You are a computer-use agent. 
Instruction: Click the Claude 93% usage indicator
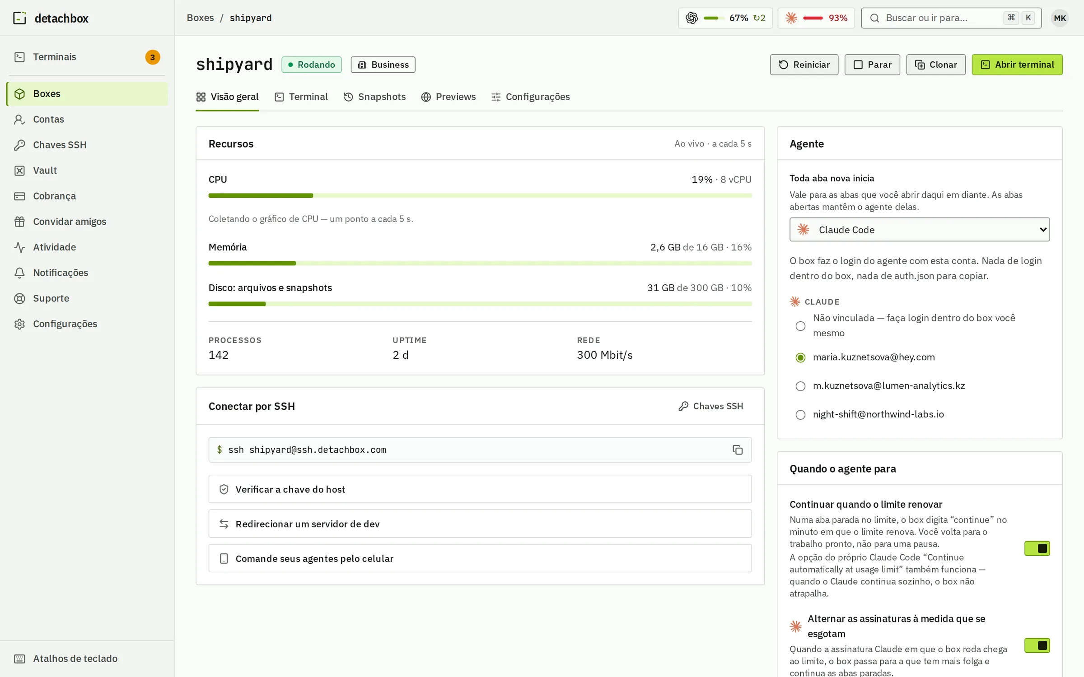(x=816, y=18)
